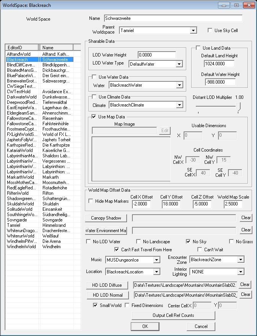Maximize the WorldSpace Blackreach window

point(236,5)
